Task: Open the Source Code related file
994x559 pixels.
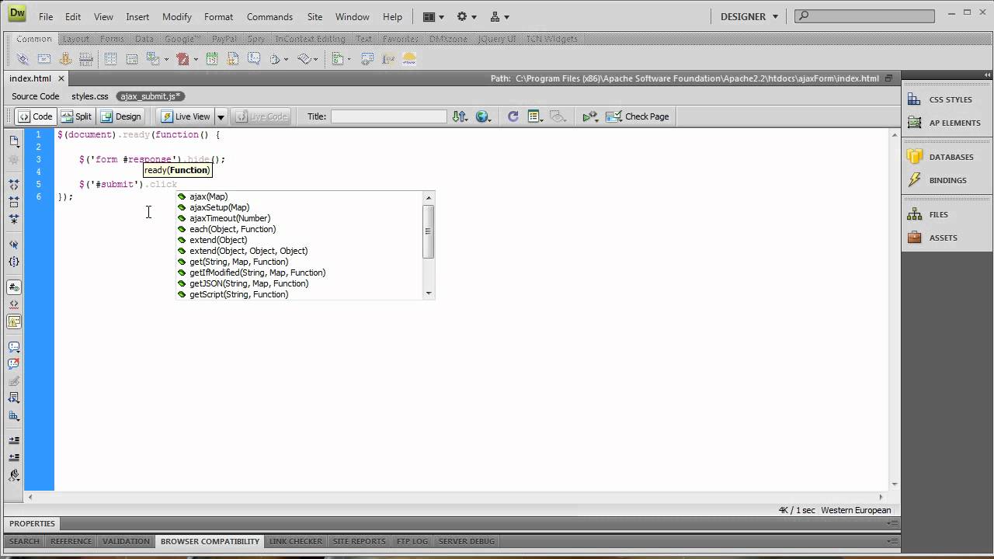Action: click(x=36, y=96)
